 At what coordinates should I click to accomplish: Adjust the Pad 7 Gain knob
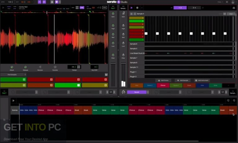click(113, 14)
